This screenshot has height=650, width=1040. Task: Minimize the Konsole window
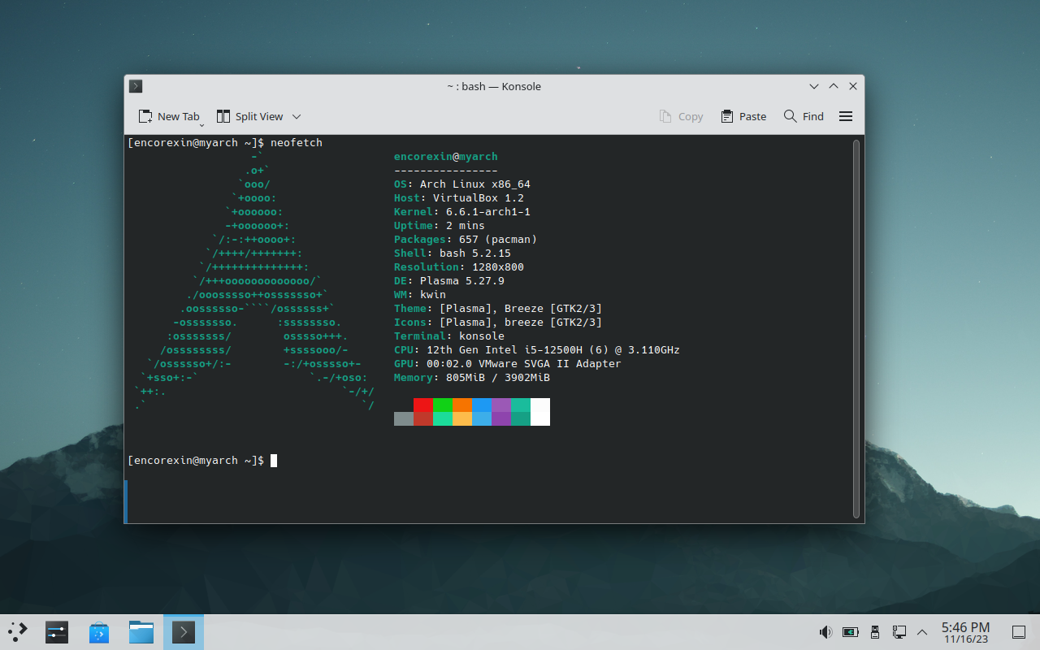click(814, 86)
